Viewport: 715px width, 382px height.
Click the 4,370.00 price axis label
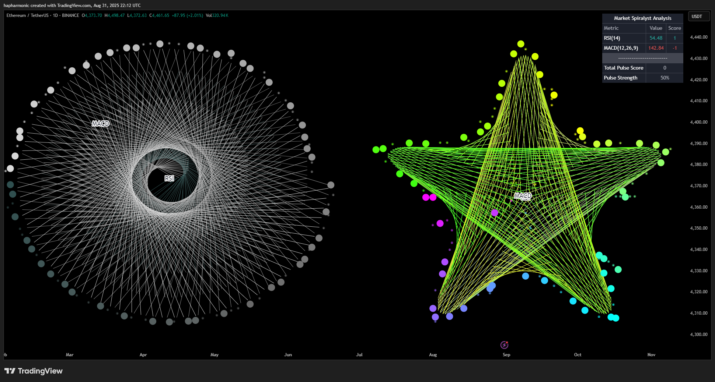(698, 186)
